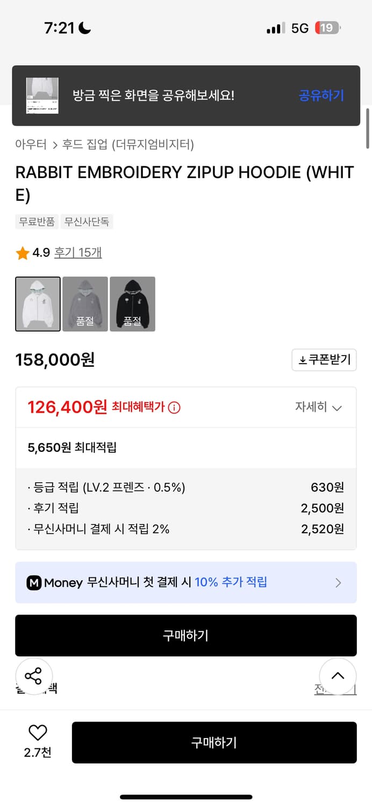Select the black hoodie color option
The width and height of the screenshot is (372, 807).
[x=132, y=304]
